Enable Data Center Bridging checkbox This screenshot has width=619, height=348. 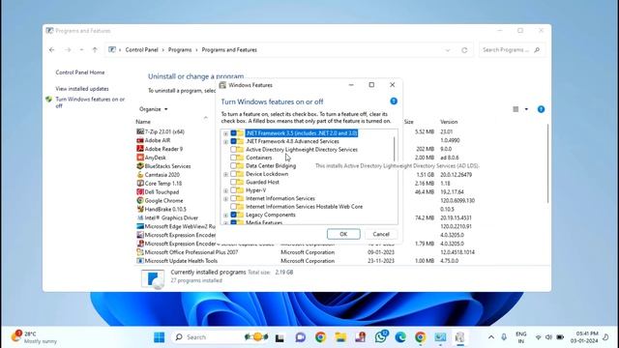pos(233,165)
